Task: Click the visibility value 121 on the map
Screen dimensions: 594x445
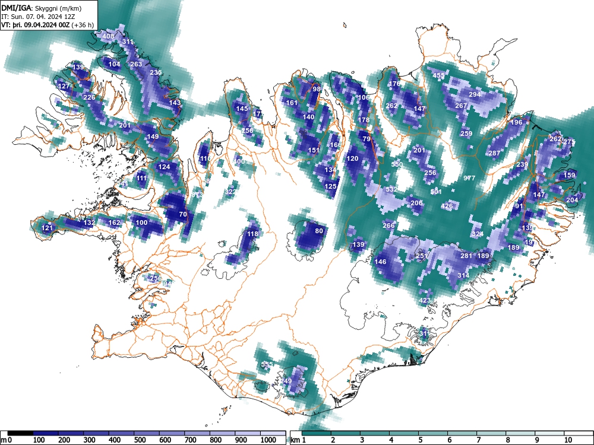Action: coord(47,228)
